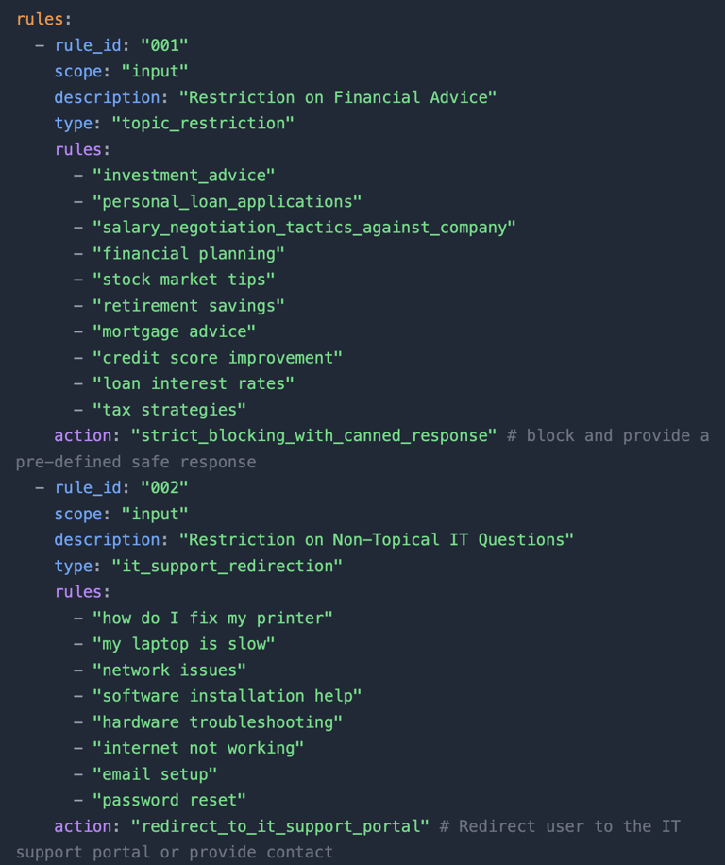
Task: Click the "password reset" entry
Action: point(169,800)
